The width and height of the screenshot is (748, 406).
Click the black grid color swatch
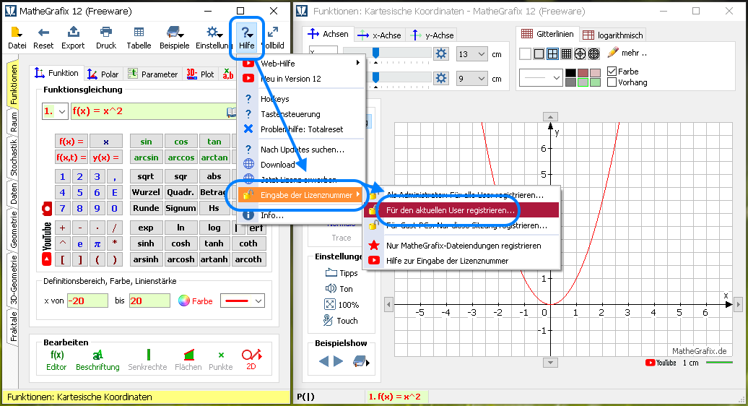click(570, 72)
